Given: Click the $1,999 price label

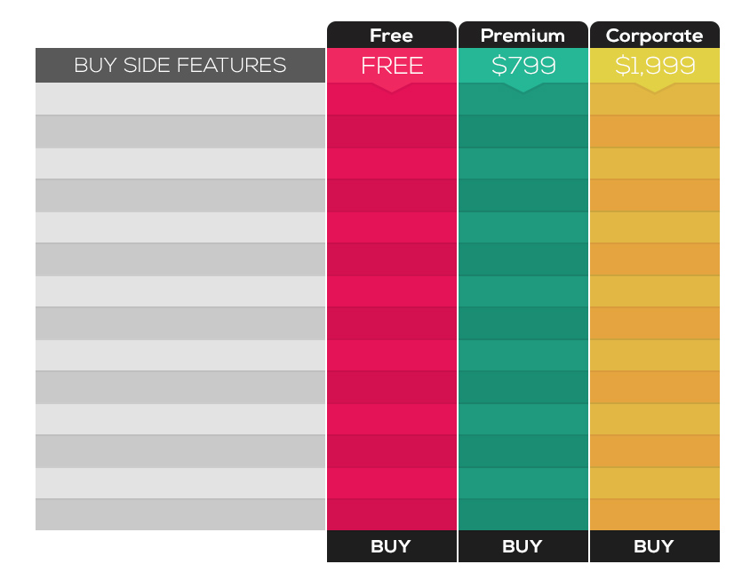Looking at the screenshot, I should coord(654,65).
